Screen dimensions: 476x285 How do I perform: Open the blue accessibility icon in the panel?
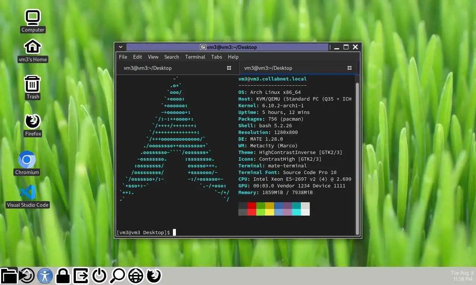point(45,276)
